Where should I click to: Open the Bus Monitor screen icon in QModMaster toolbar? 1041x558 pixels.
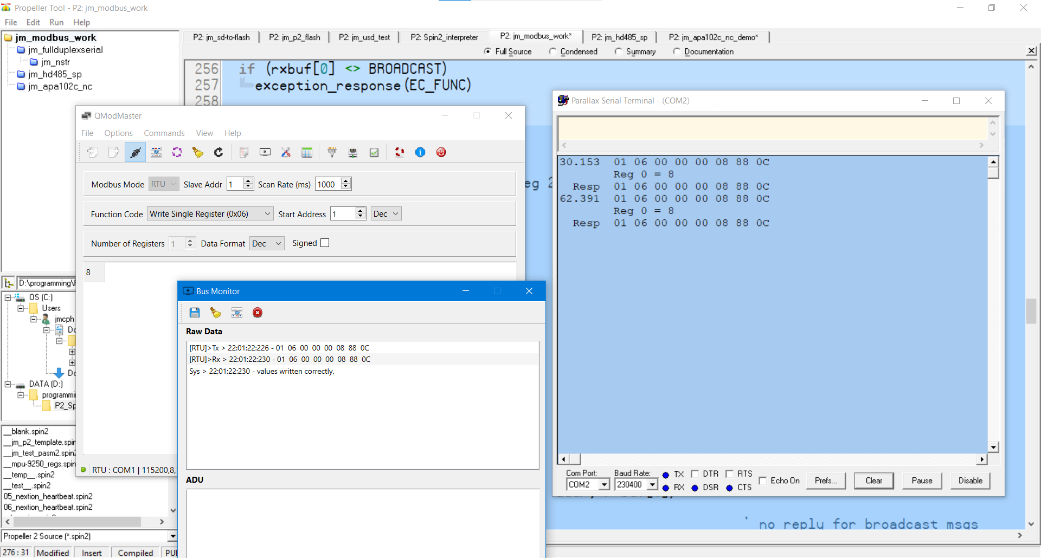point(265,152)
